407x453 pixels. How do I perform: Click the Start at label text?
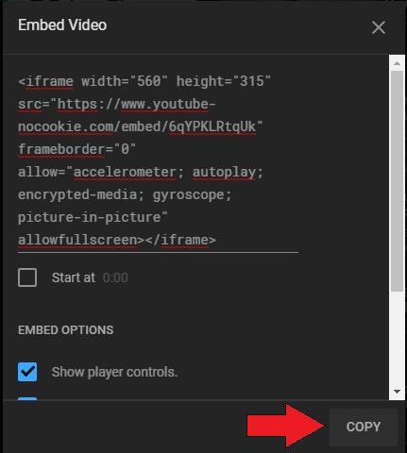(74, 277)
